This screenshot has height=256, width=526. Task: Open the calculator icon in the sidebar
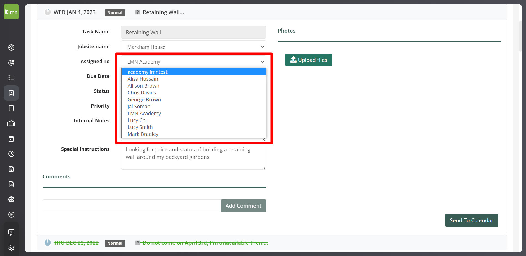coord(11,108)
